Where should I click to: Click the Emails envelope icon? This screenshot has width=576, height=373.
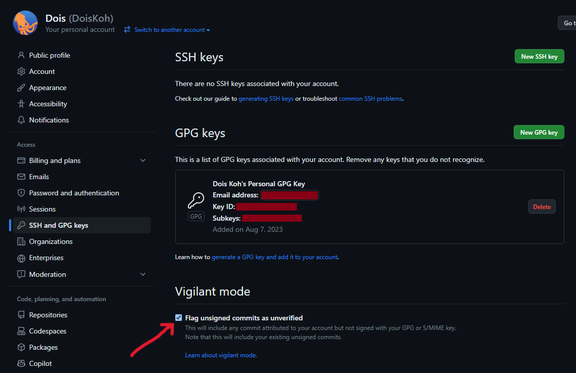click(21, 177)
